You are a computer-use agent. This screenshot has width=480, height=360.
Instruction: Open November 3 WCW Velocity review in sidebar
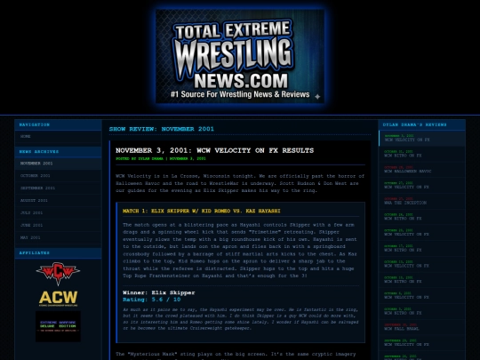[422, 138]
